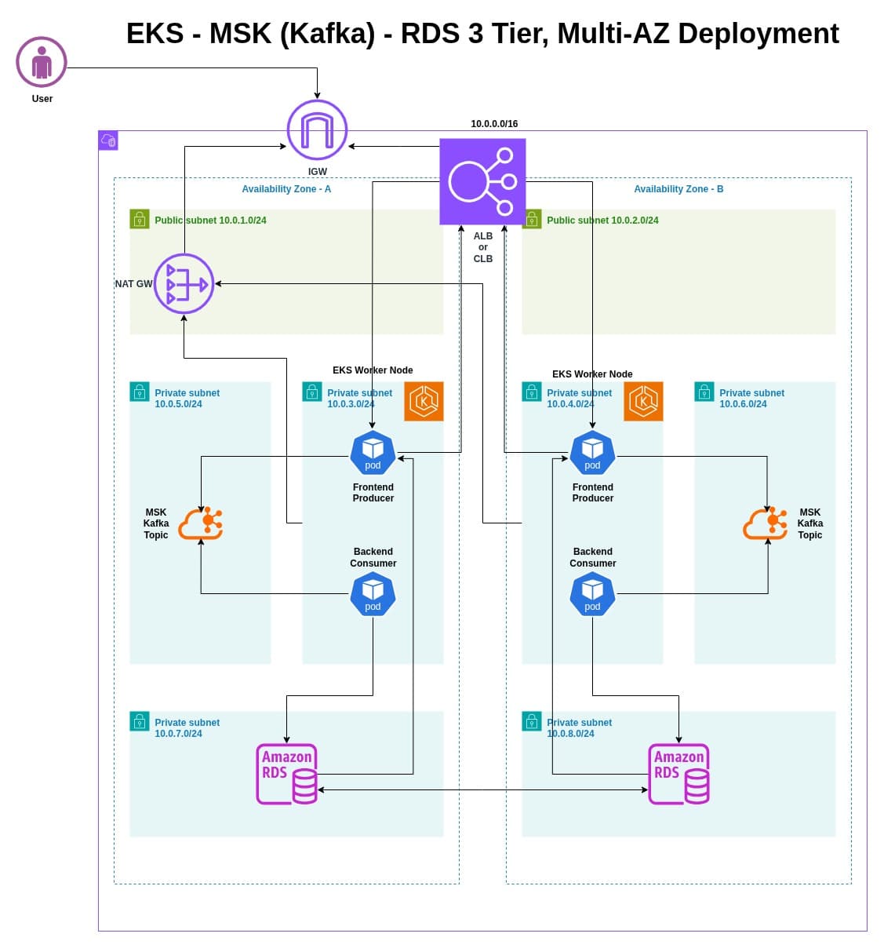Click the ALB load balancer icon
Viewport: 884px width, 948px height.
482,182
